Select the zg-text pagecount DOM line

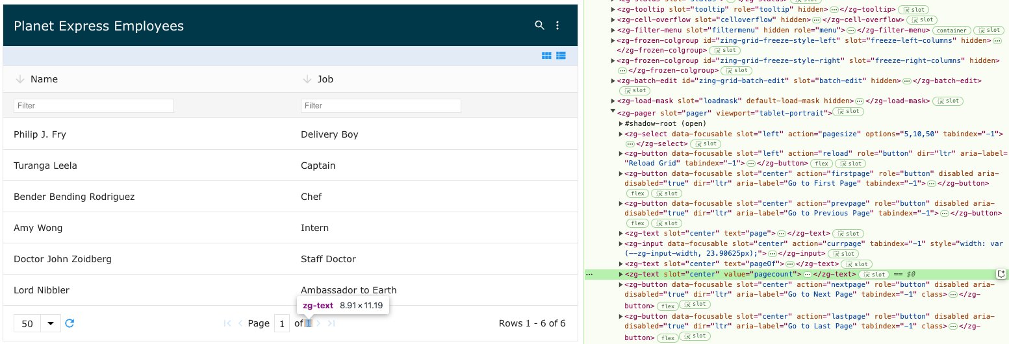click(x=797, y=275)
